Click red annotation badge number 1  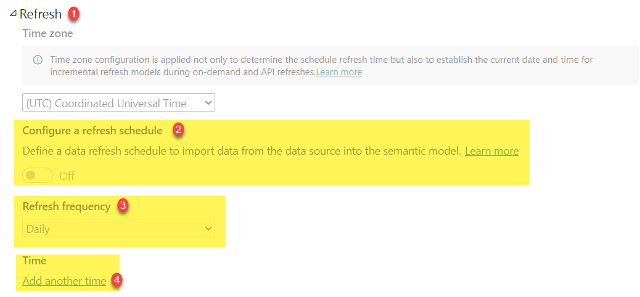74,14
